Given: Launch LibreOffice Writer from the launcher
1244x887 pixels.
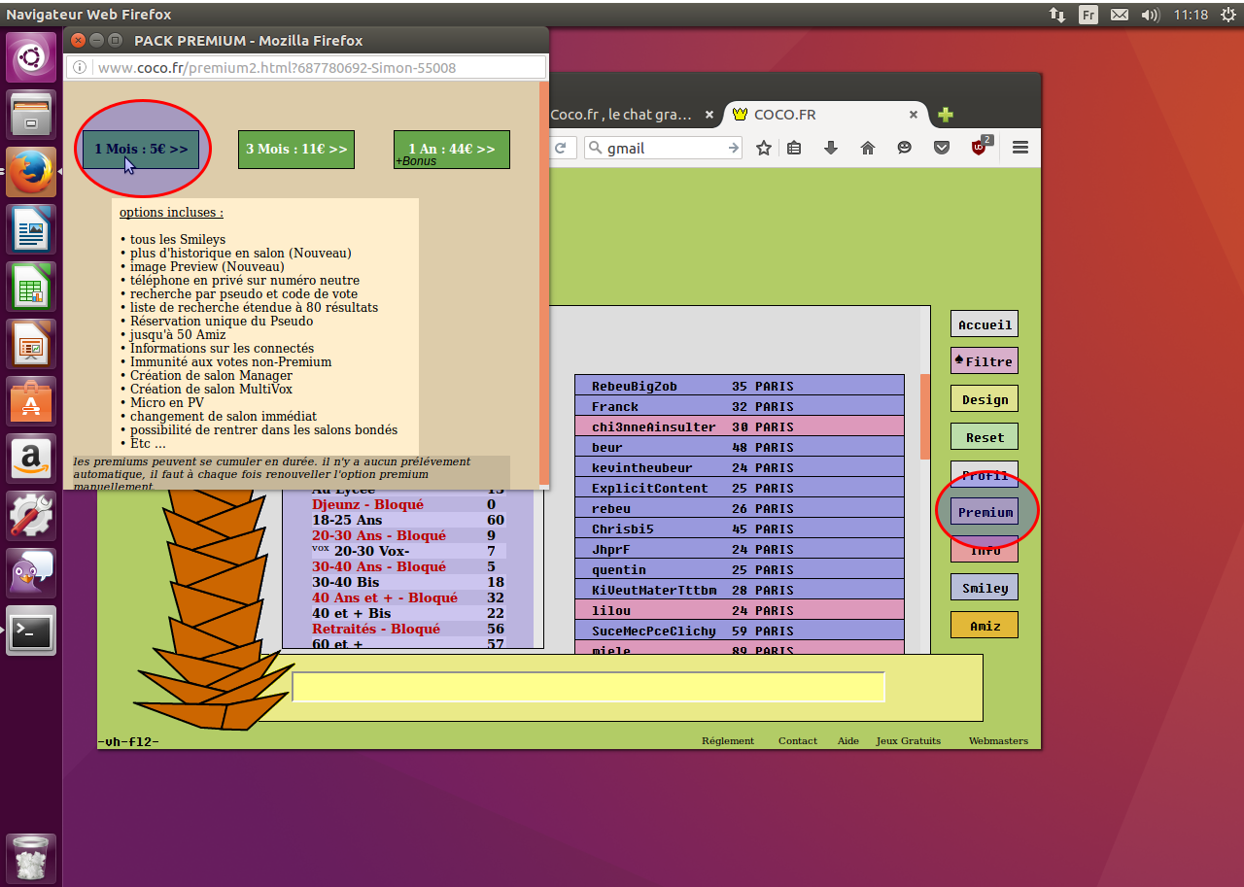Looking at the screenshot, I should (31, 229).
